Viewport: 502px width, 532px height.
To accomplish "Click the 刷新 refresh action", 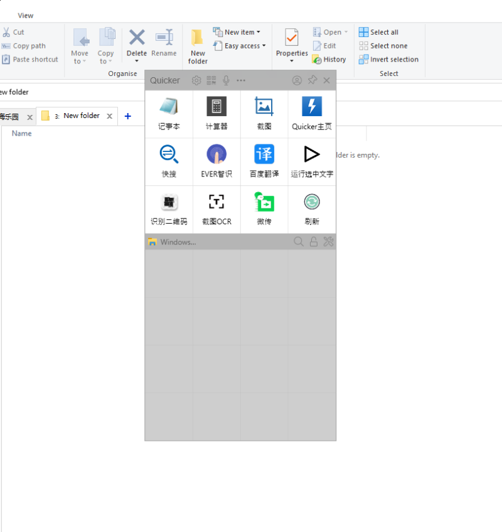I will coord(312,209).
